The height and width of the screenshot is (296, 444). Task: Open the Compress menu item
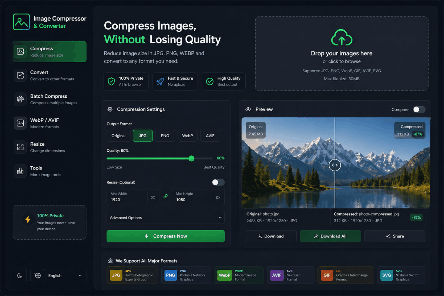pos(50,51)
